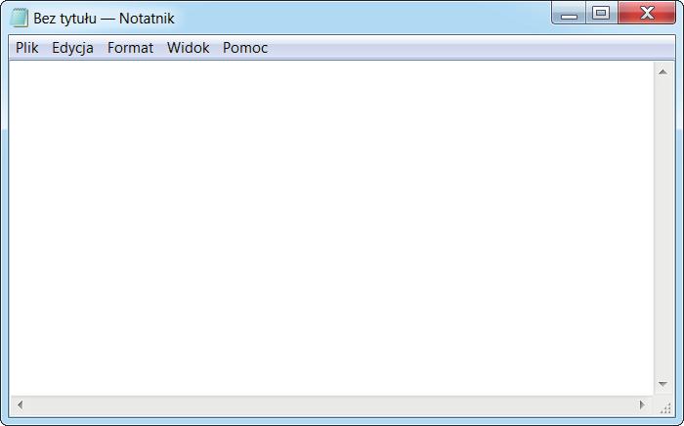Screen dimensions: 684x426
Task: Click the vertical scrollbar up arrow
Action: pos(663,72)
